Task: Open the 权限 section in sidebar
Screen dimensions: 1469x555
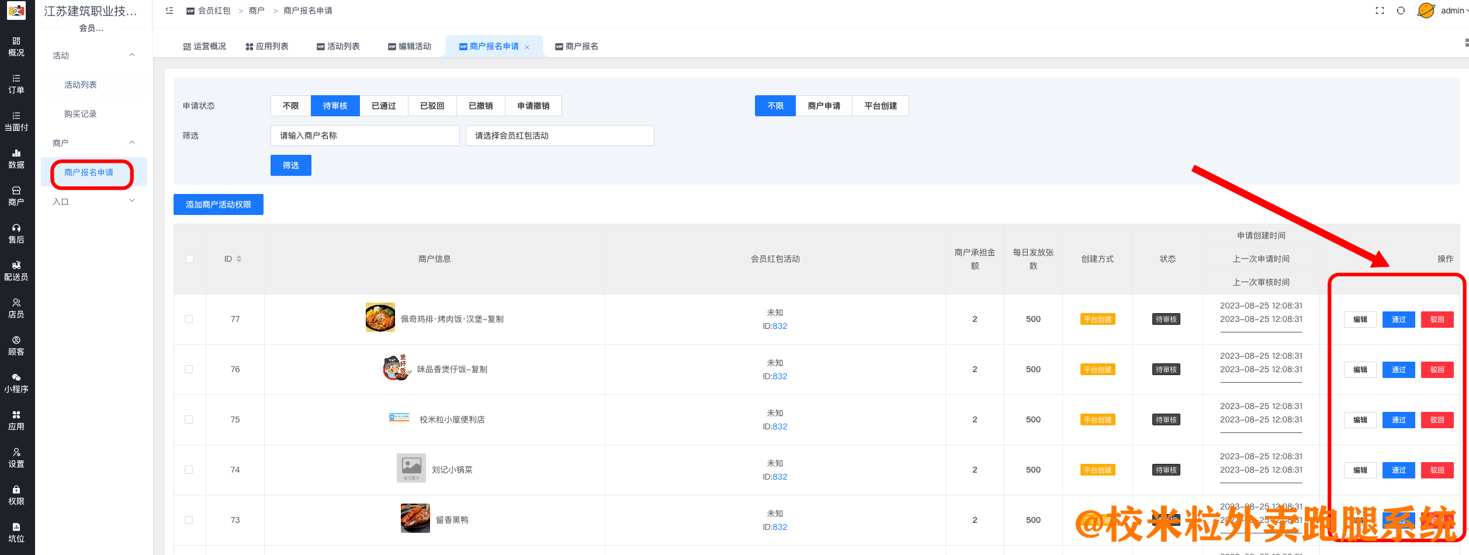Action: click(x=16, y=495)
